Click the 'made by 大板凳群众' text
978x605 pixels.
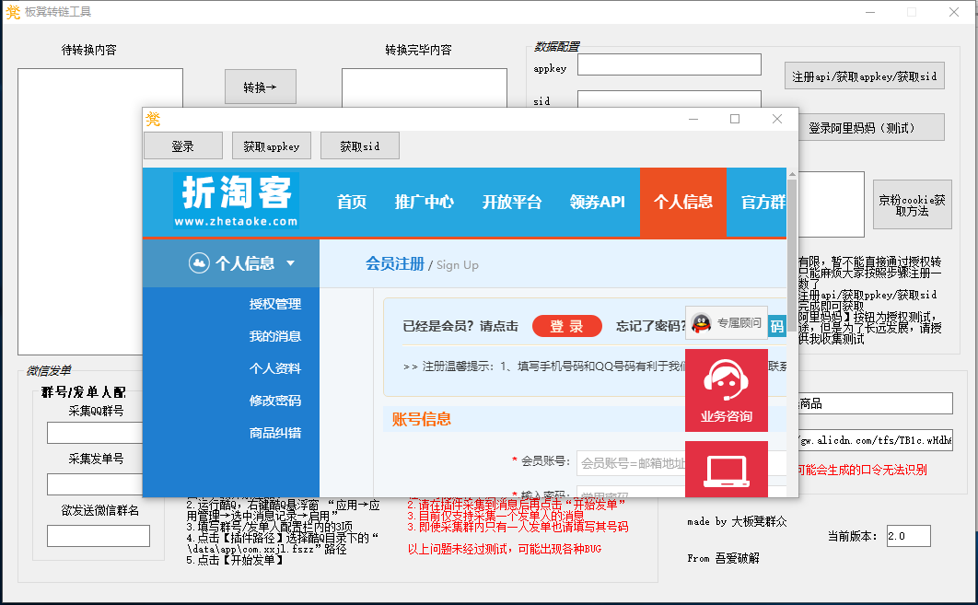click(x=738, y=521)
